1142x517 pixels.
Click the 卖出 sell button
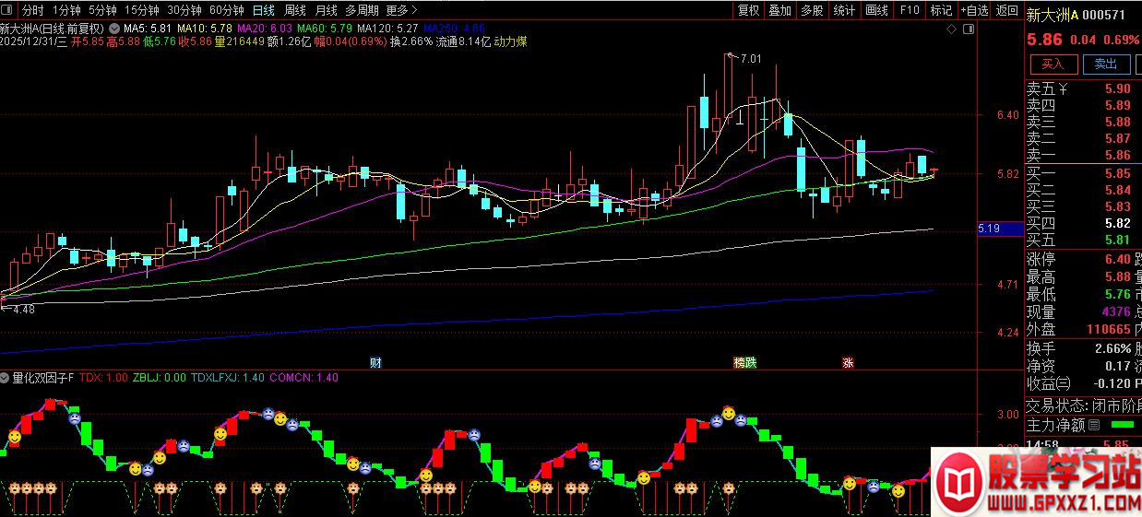(x=1105, y=64)
